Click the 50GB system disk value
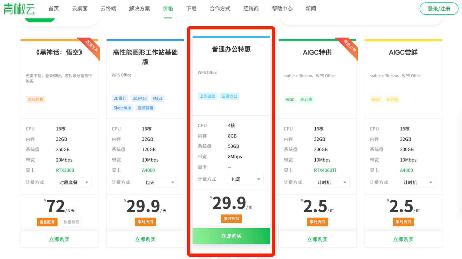462x259 pixels. (234, 146)
